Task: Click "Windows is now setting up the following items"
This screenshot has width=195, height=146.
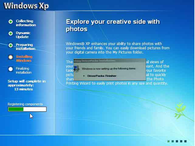Action: pos(109,69)
